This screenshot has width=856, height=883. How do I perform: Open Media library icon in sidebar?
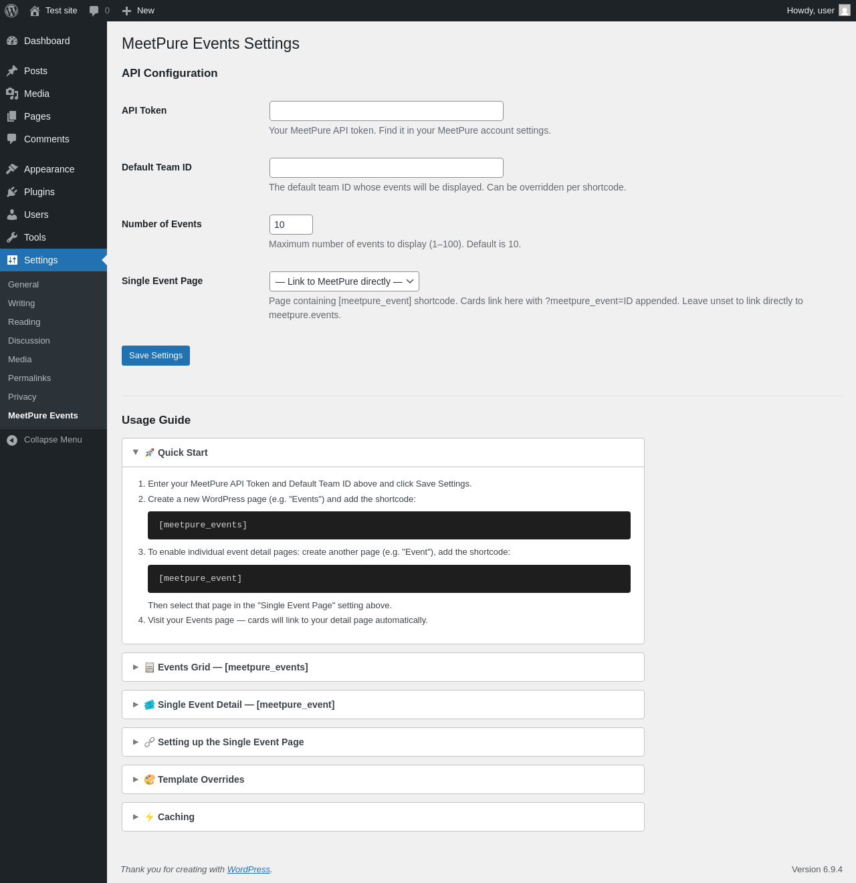tap(12, 94)
